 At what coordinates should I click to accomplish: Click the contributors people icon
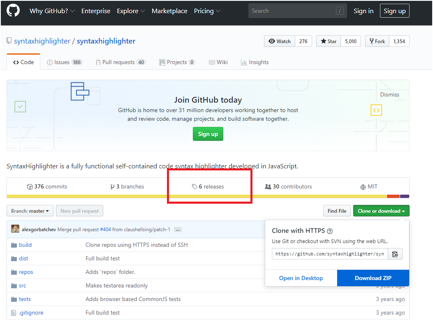tap(268, 187)
